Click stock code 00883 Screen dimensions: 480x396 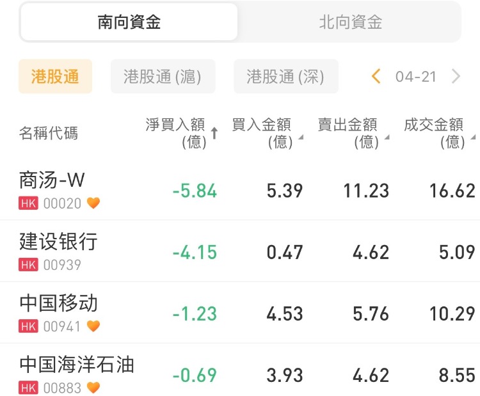point(62,388)
